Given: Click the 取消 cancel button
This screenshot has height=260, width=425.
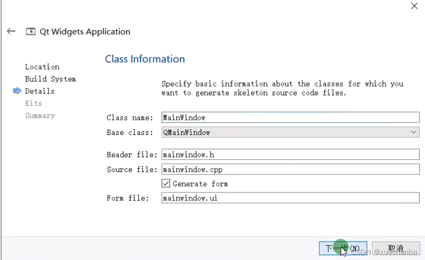Looking at the screenshot, I should (x=395, y=248).
